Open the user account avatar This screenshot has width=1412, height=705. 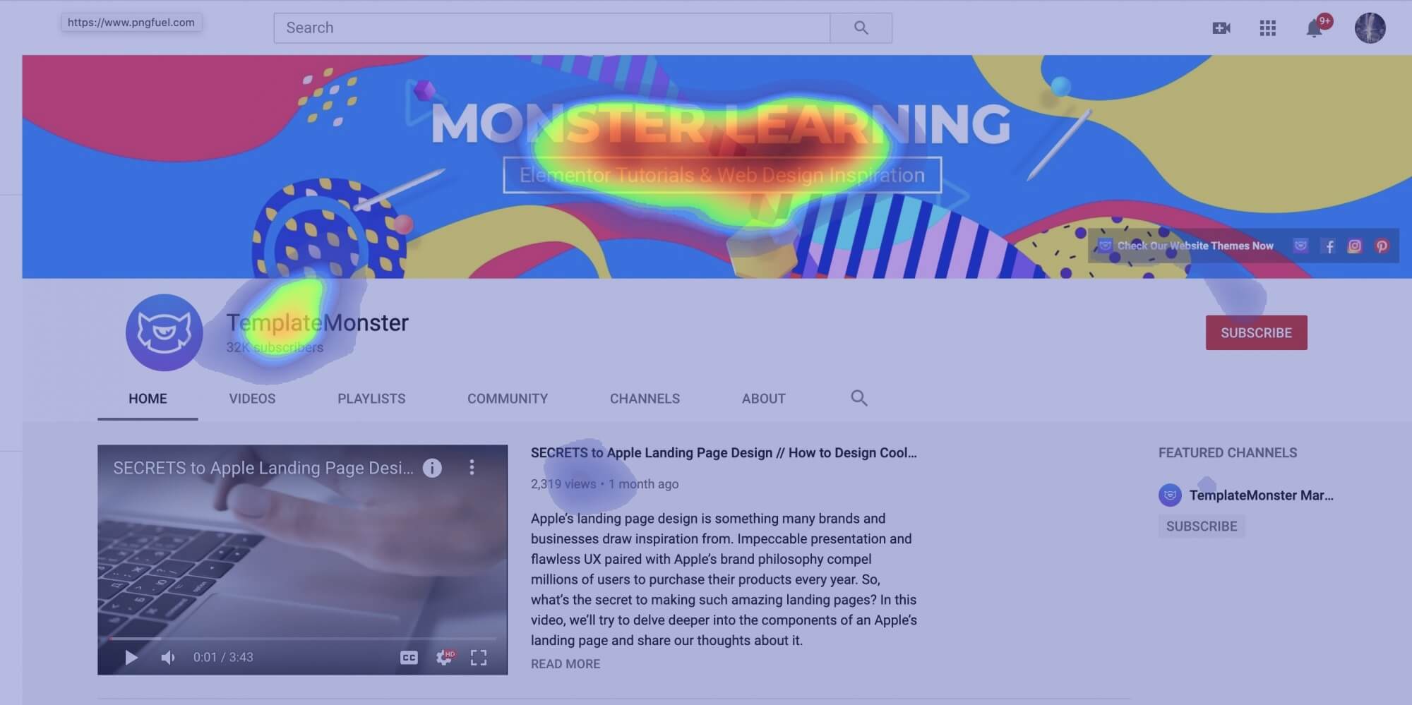tap(1370, 28)
